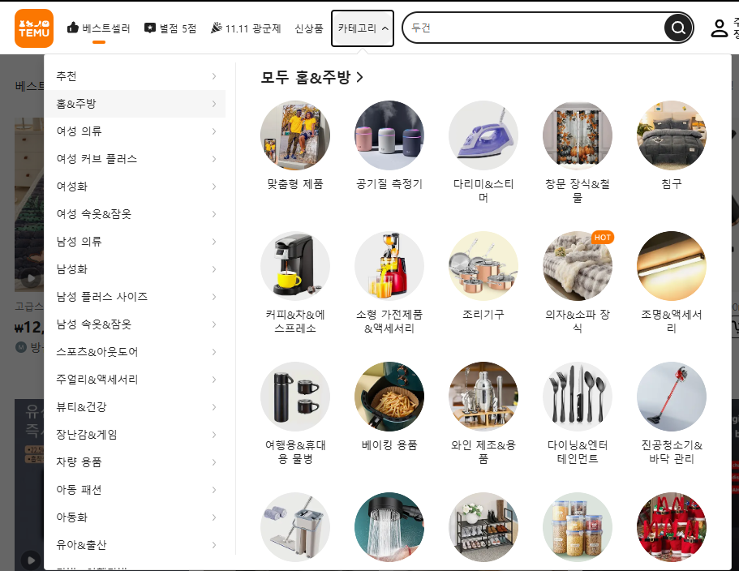This screenshot has width=739, height=571.
Task: Select 여성 의류 category row
Action: pos(135,131)
